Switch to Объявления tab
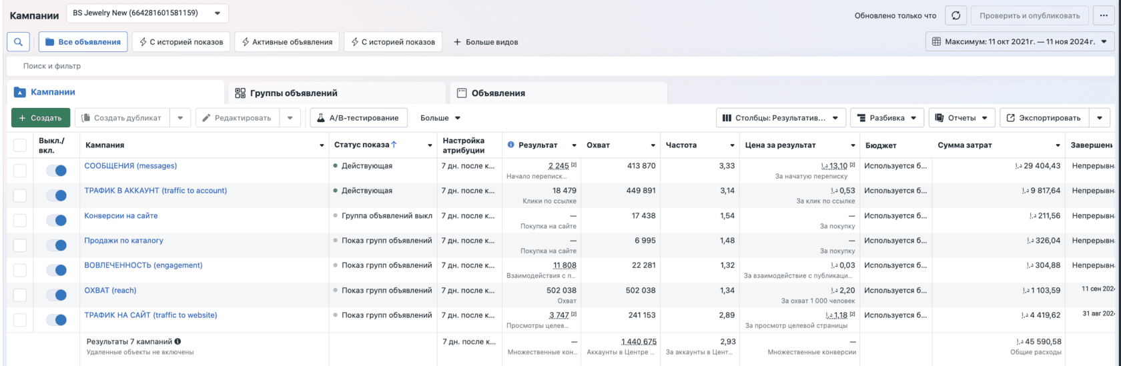This screenshot has height=366, width=1121. coord(558,93)
